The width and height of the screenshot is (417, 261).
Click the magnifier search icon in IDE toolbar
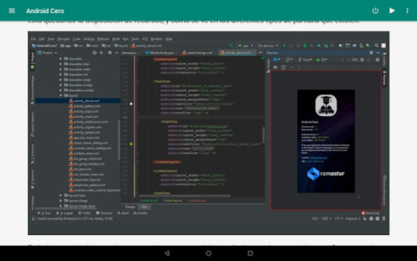click(x=376, y=46)
